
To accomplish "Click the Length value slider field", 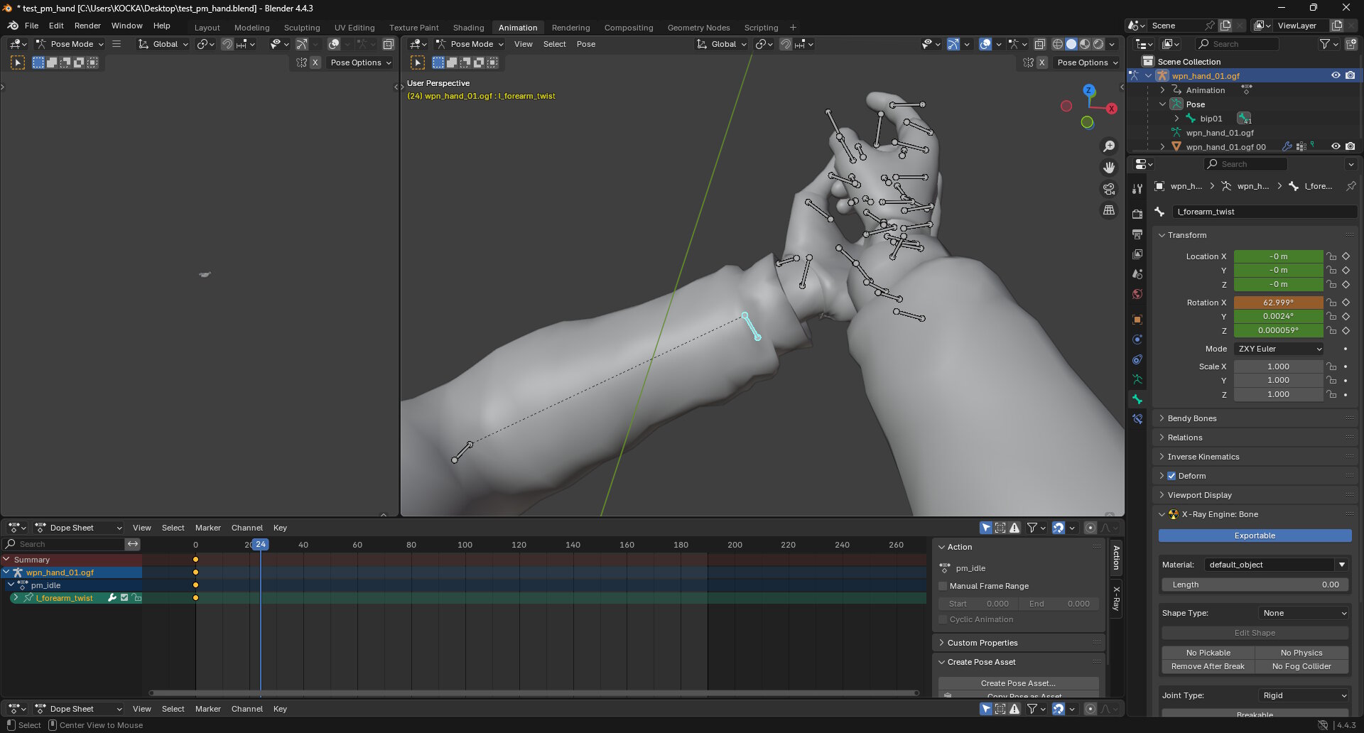I will click(x=1255, y=585).
